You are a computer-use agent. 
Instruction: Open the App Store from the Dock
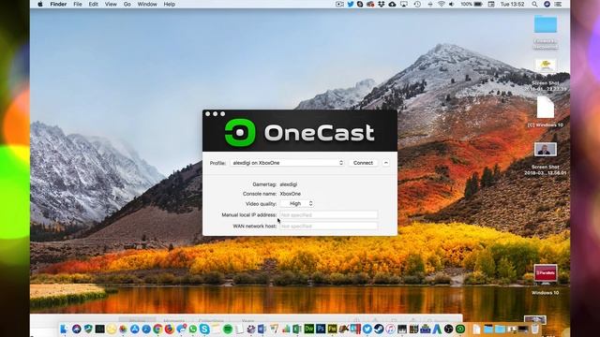[135, 329]
